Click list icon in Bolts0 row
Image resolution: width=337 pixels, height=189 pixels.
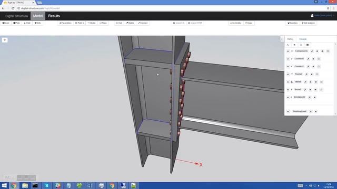321,90
